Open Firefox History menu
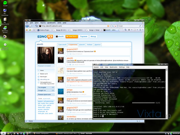 43,23
